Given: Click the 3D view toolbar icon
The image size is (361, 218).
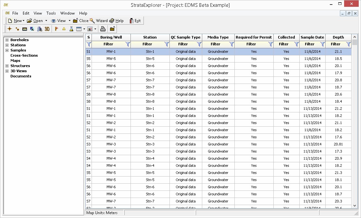Looking at the screenshot, I should coord(47,29).
